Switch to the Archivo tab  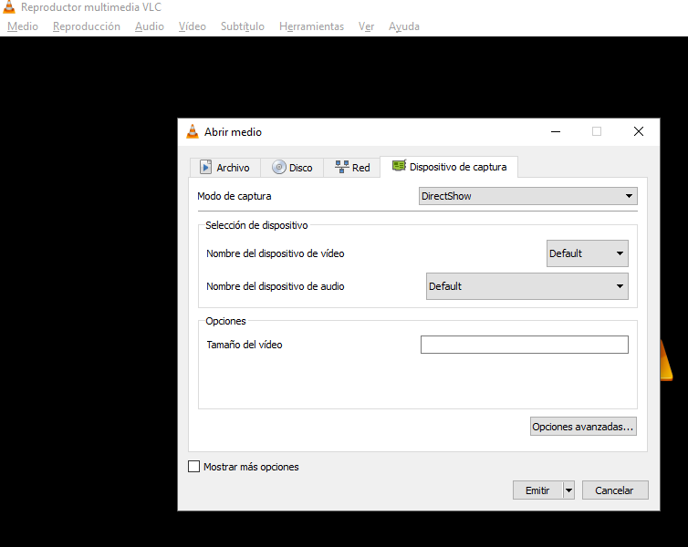(x=224, y=168)
